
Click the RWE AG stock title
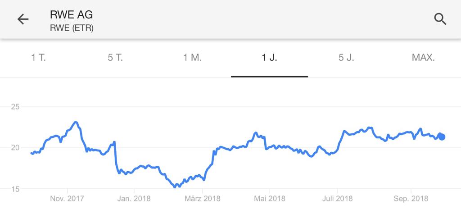[x=72, y=15]
